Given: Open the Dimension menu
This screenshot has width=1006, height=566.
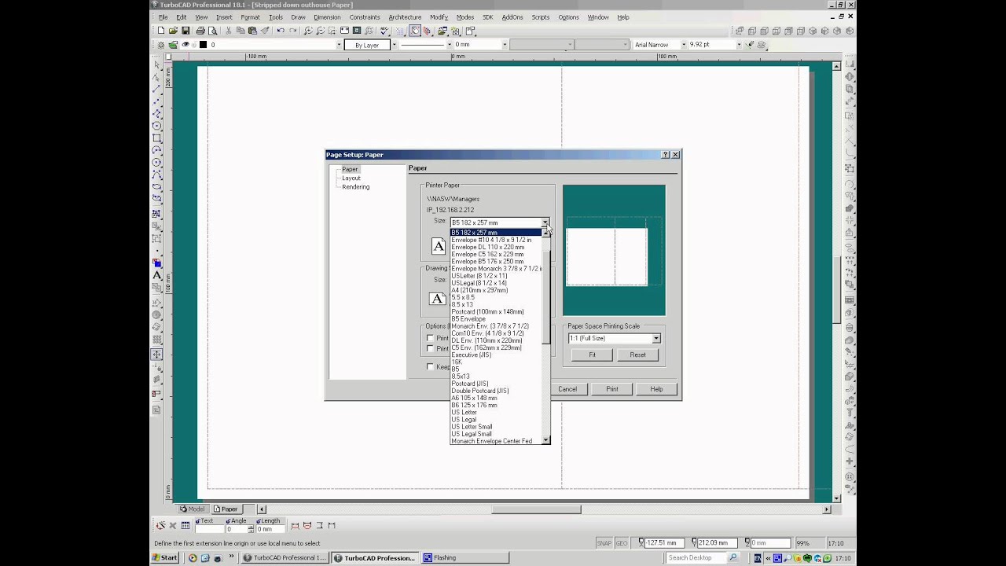Looking at the screenshot, I should (327, 17).
